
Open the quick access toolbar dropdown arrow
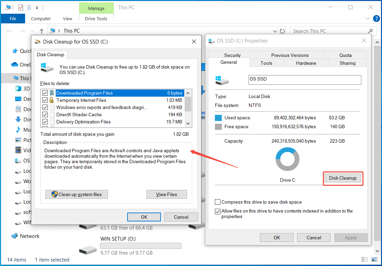(x=37, y=8)
